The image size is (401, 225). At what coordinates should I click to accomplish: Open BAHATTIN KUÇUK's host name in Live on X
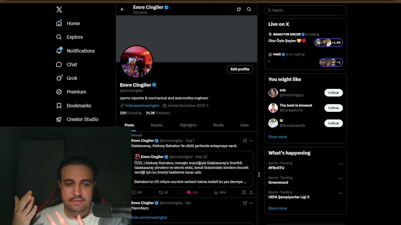click(287, 34)
